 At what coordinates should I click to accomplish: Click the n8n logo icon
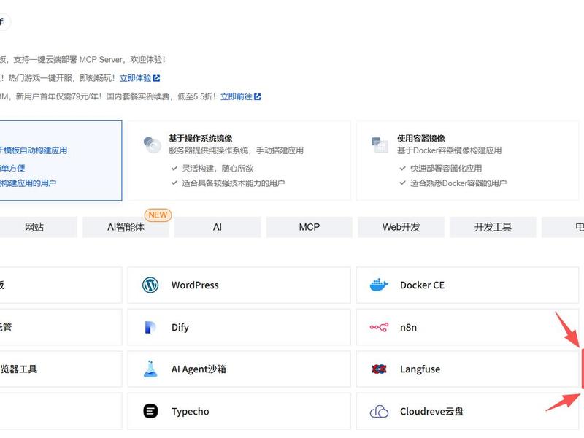379,327
